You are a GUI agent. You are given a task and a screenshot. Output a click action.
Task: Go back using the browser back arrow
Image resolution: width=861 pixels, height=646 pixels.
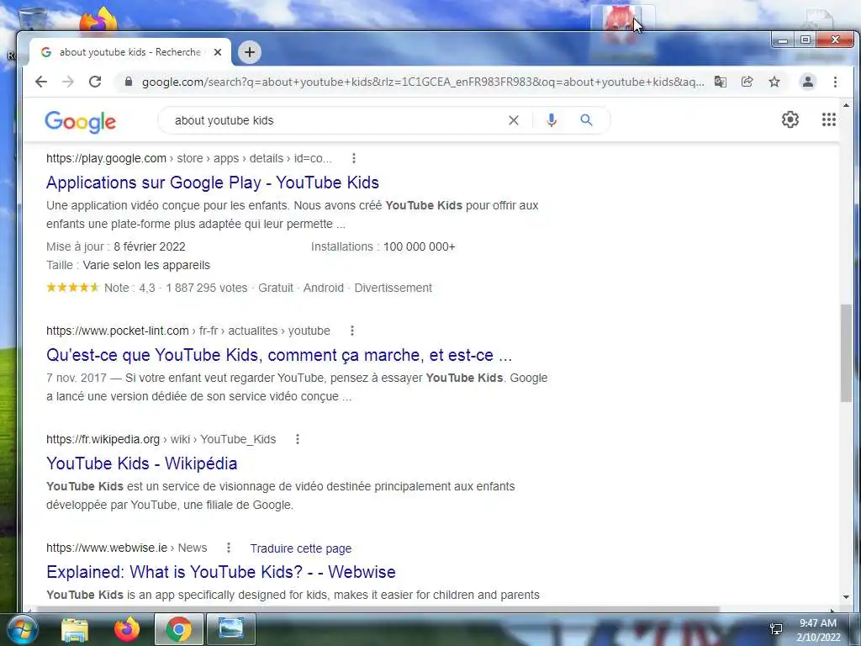pyautogui.click(x=41, y=82)
